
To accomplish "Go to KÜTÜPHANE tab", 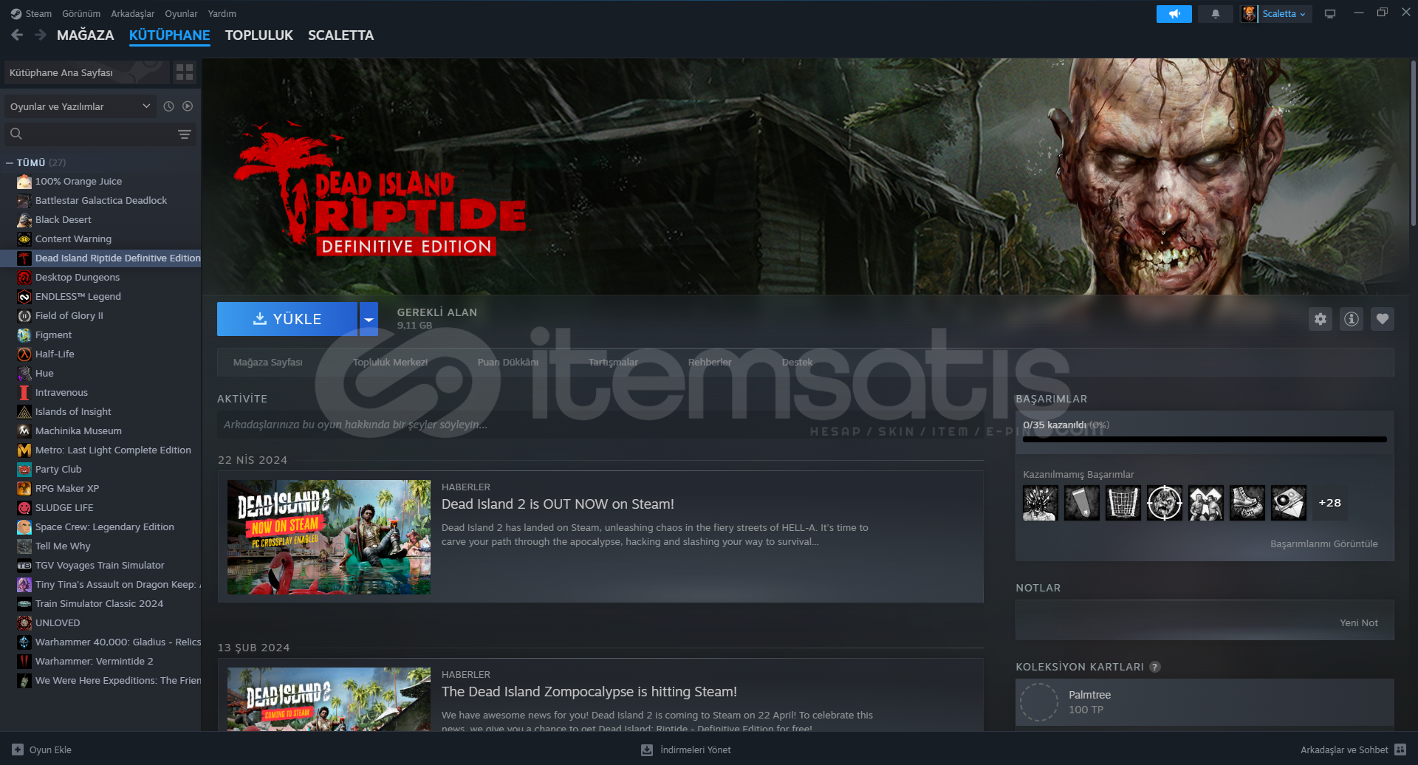I will coord(170,35).
